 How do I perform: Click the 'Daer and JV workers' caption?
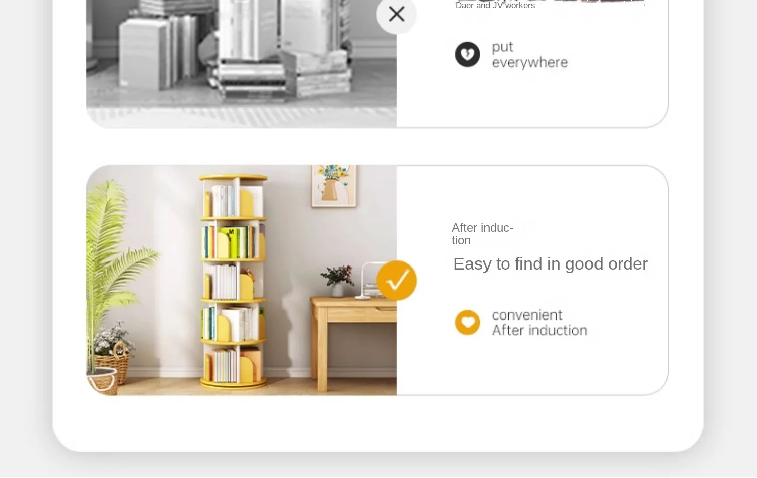pos(495,5)
